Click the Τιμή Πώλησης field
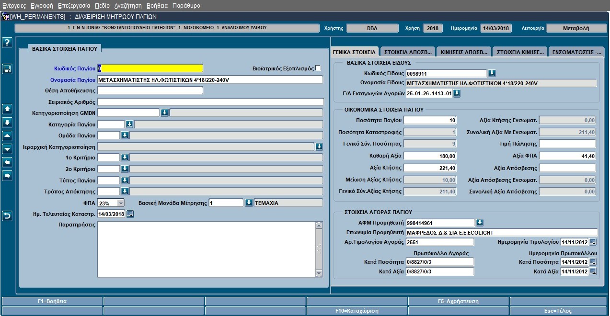Viewport: 610px width, 316px height. (567, 144)
